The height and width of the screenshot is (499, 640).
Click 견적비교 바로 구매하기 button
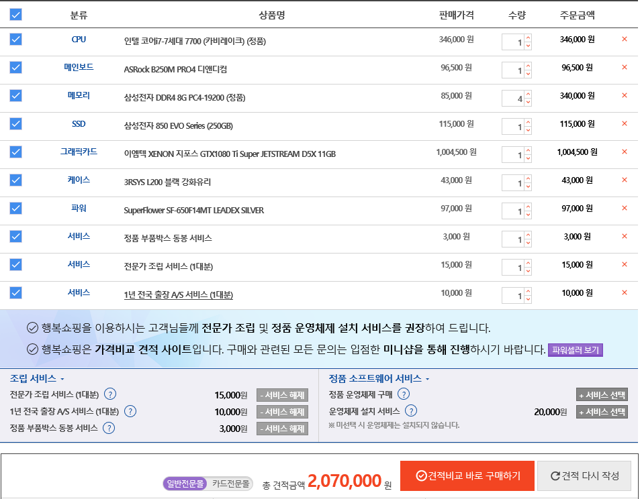tap(467, 476)
